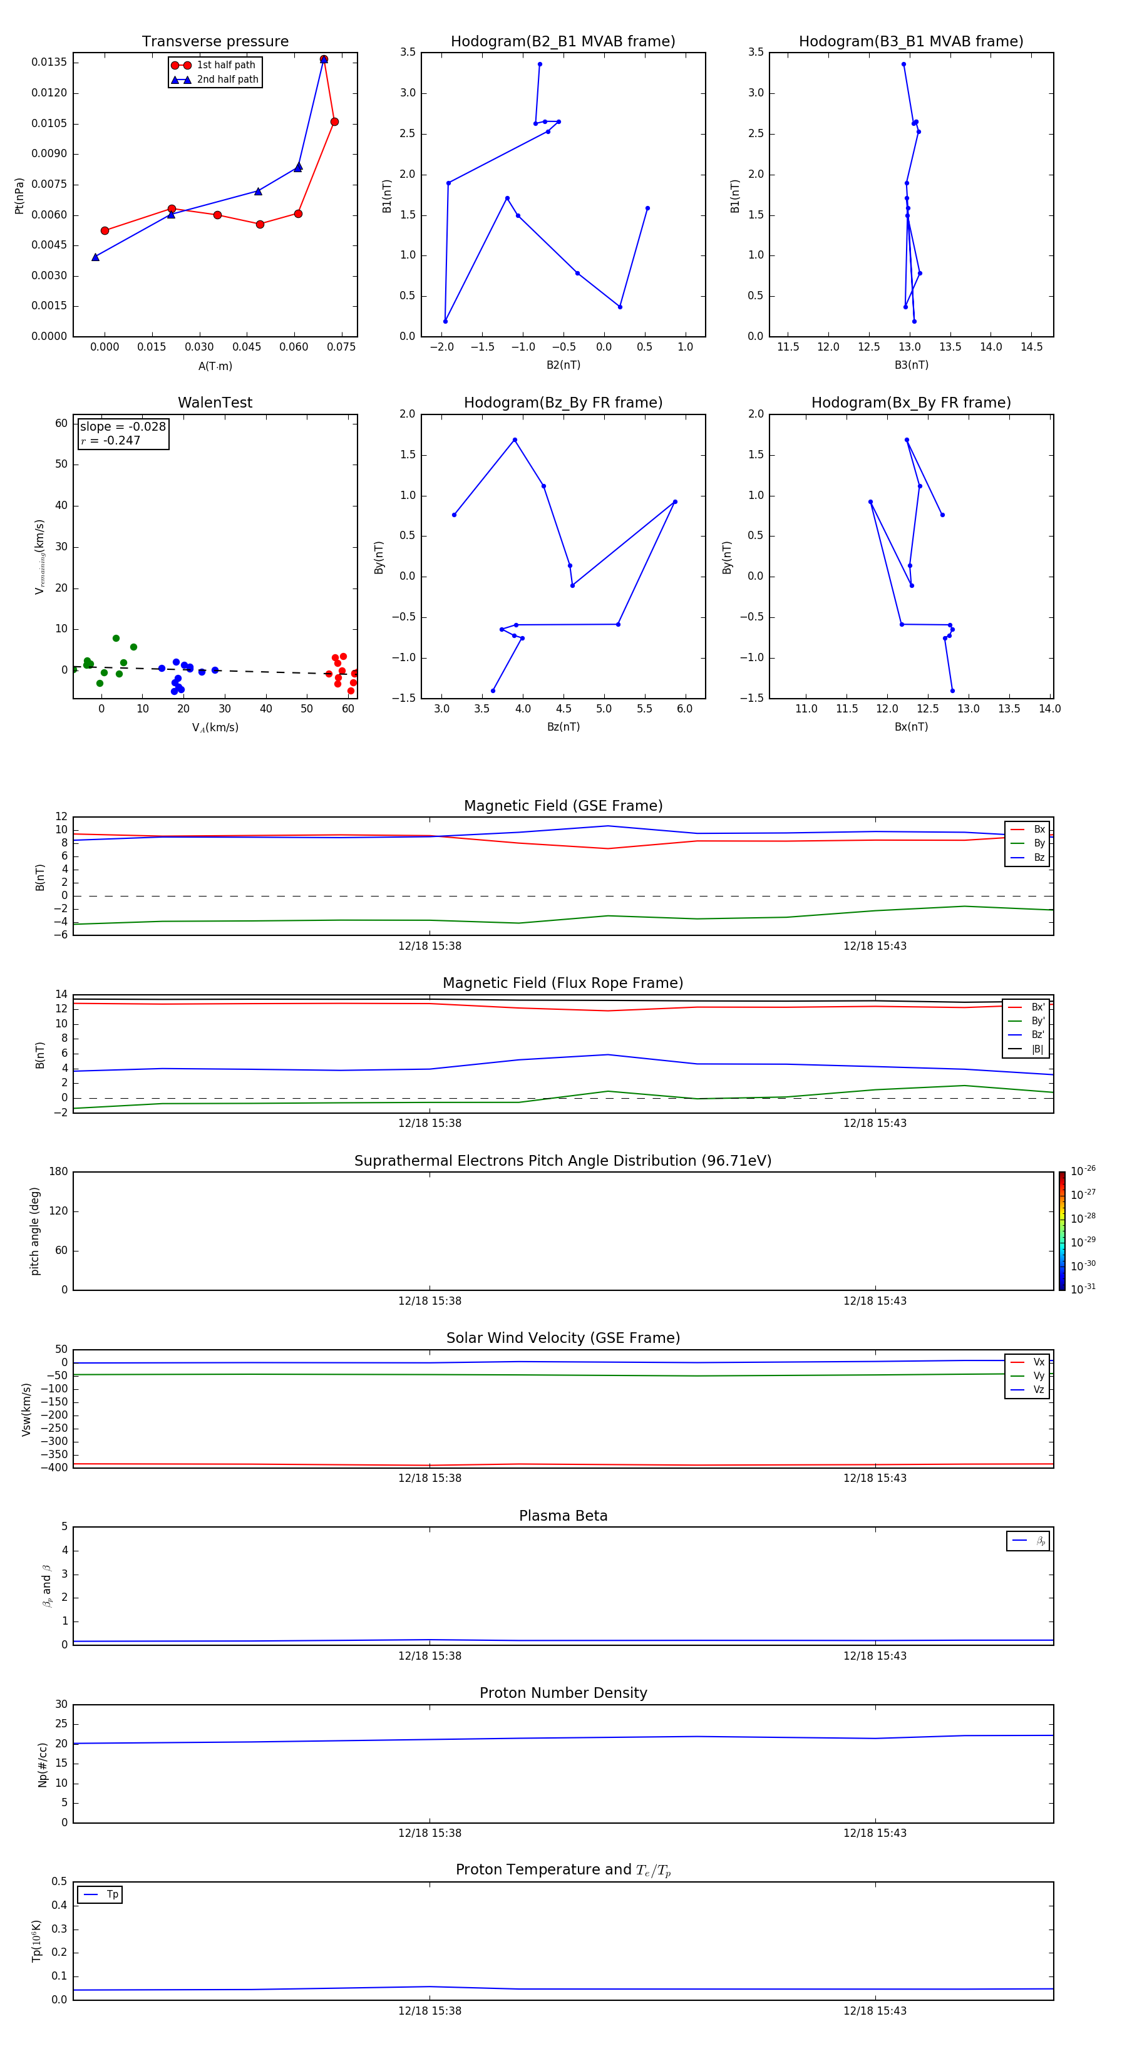Image resolution: width=1127 pixels, height=2066 pixels.
Task: Click the βp legend in Plasma Beta plot
Action: pos(1028,1541)
